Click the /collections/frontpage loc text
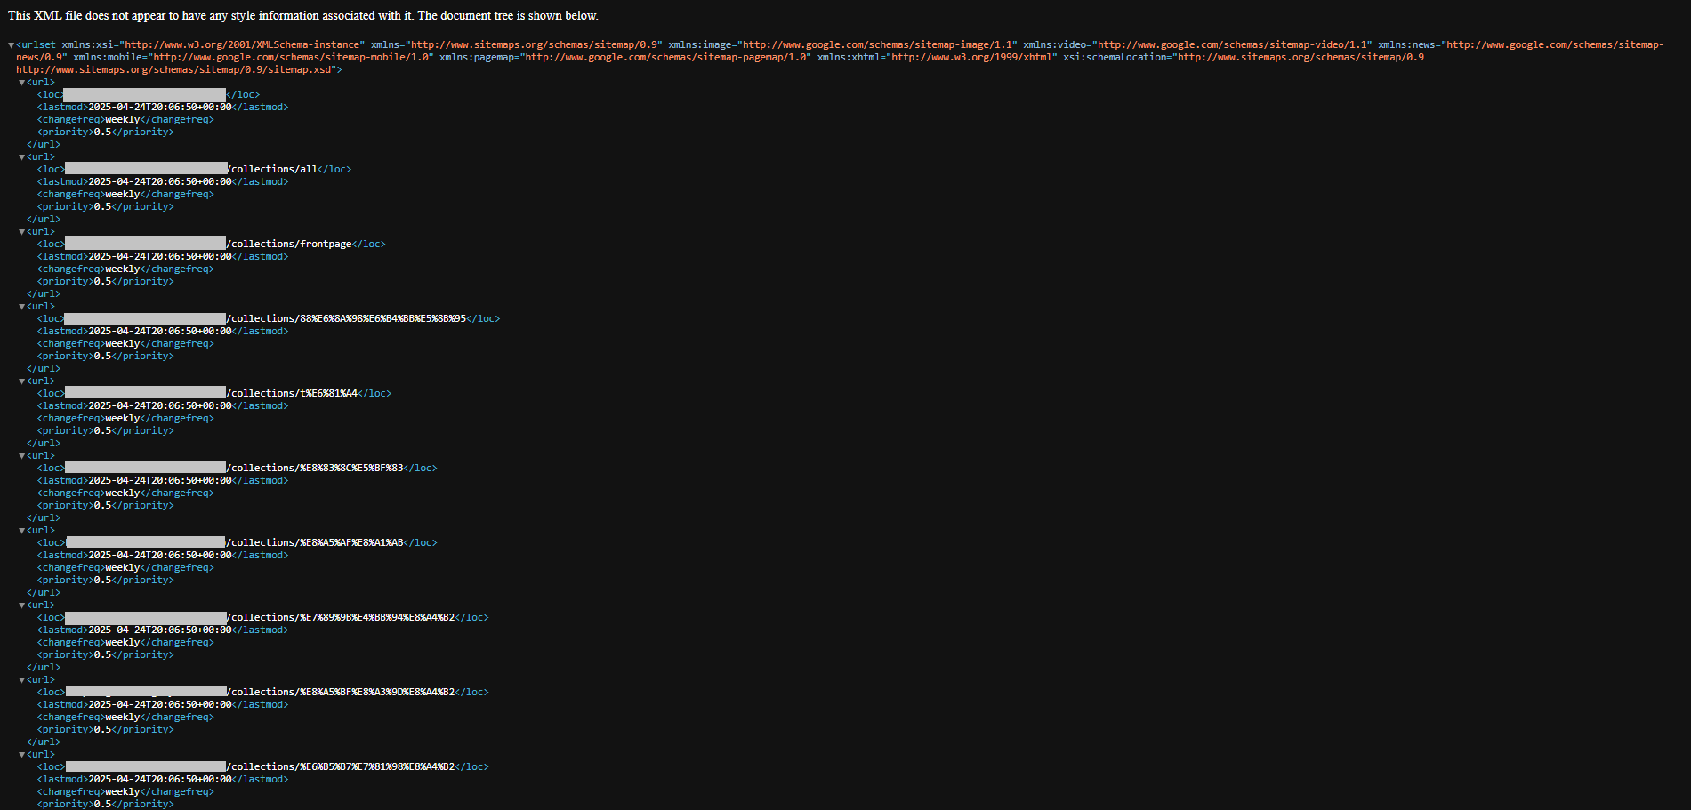 tap(290, 244)
